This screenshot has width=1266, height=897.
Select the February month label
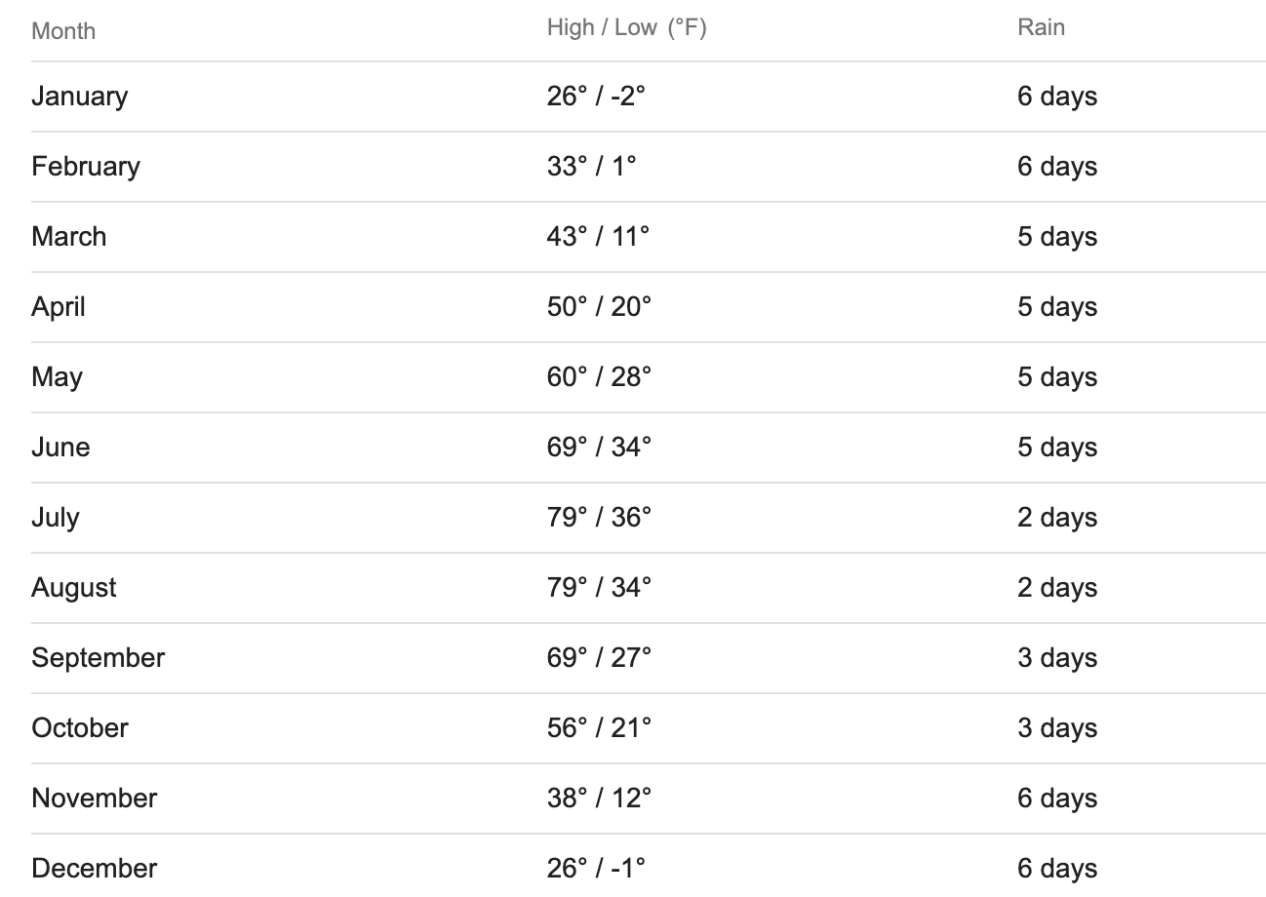(x=86, y=167)
